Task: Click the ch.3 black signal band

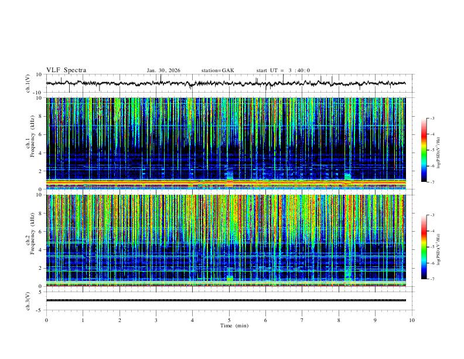Action: click(226, 300)
